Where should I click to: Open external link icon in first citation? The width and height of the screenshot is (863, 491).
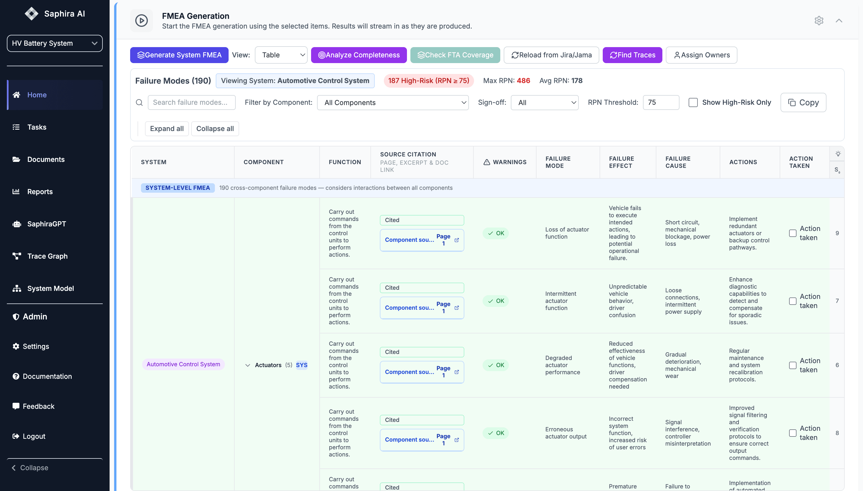click(x=456, y=240)
